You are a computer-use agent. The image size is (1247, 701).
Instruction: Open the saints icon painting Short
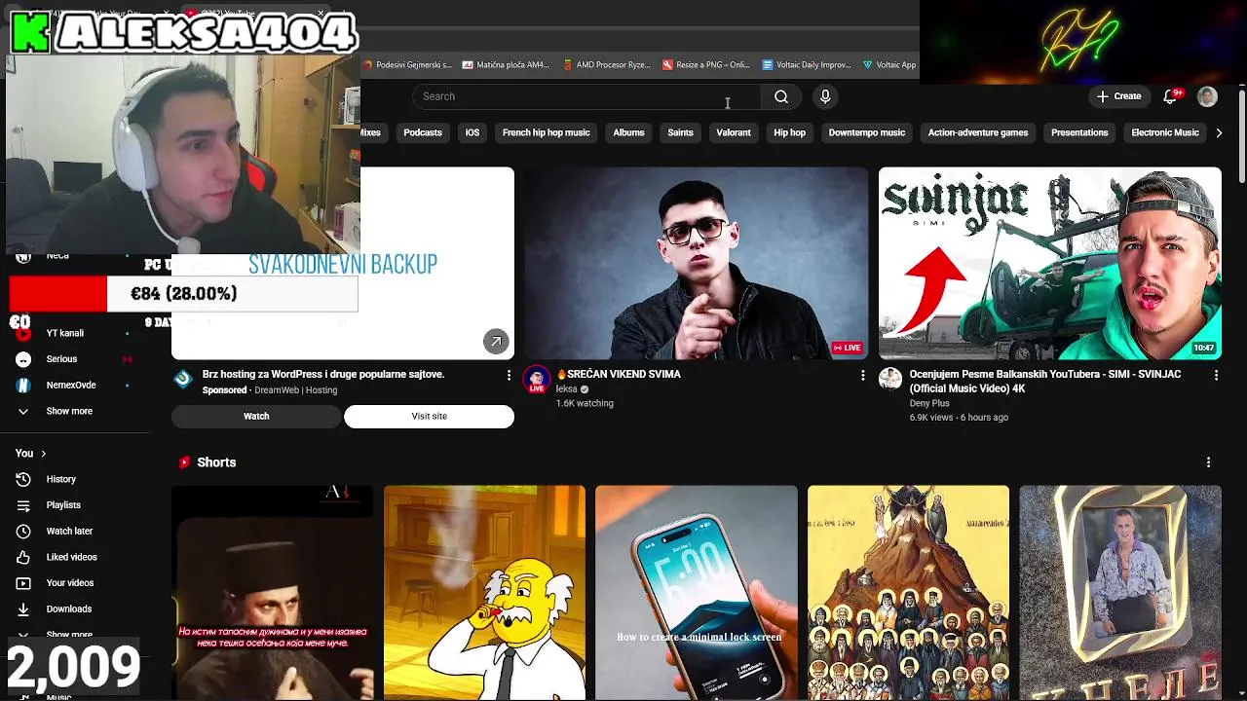(908, 592)
